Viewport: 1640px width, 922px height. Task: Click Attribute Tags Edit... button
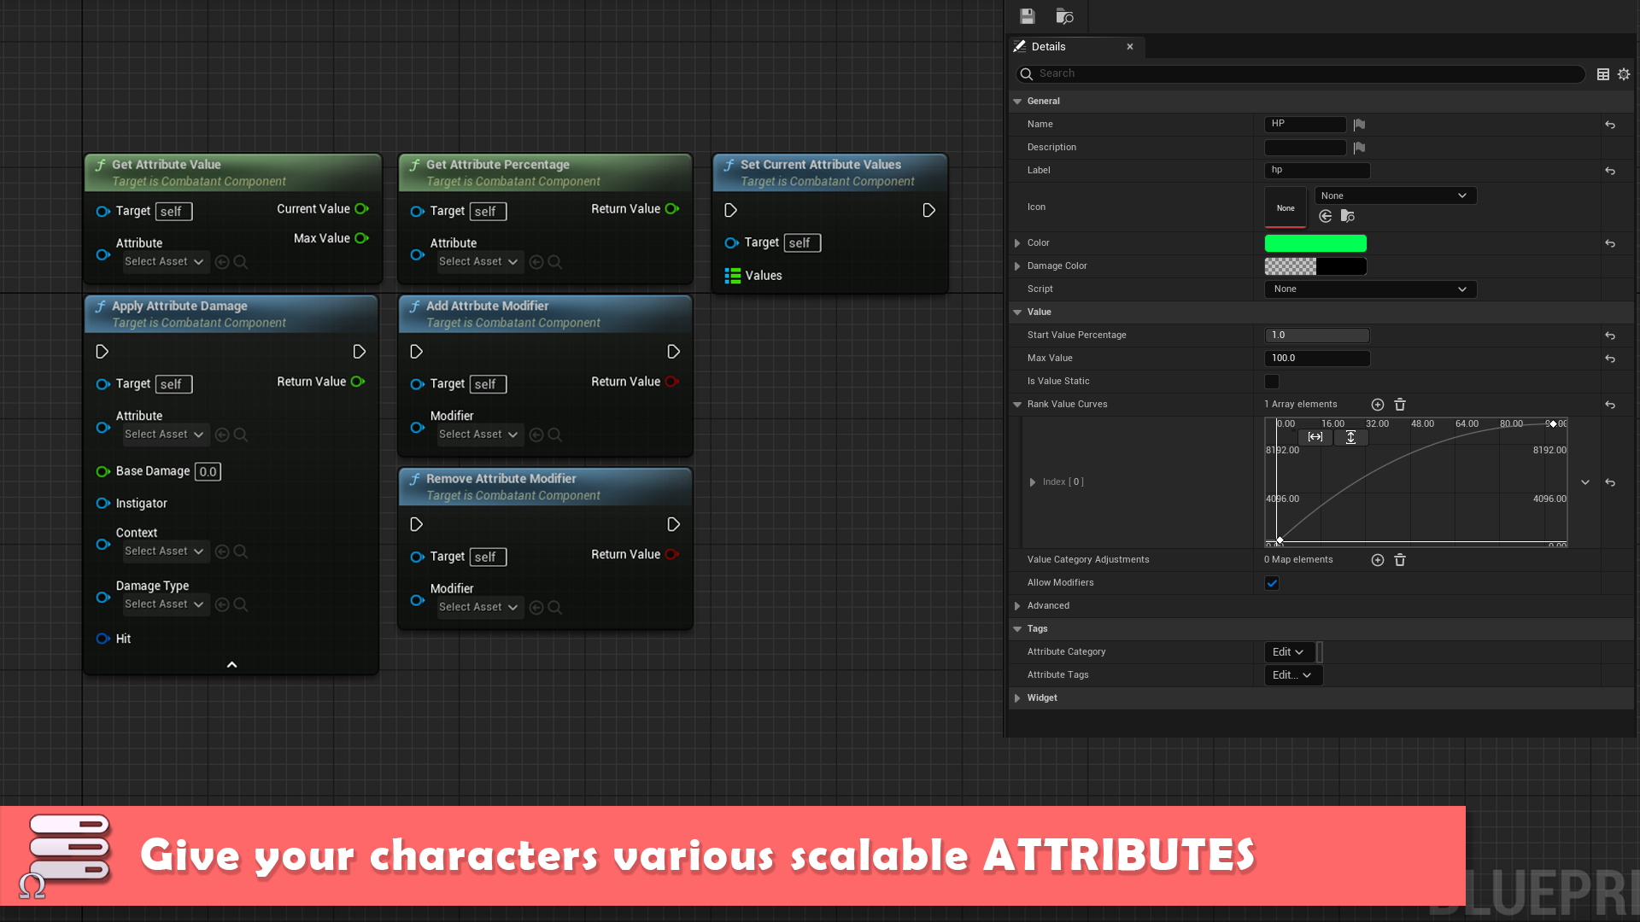pyautogui.click(x=1293, y=675)
